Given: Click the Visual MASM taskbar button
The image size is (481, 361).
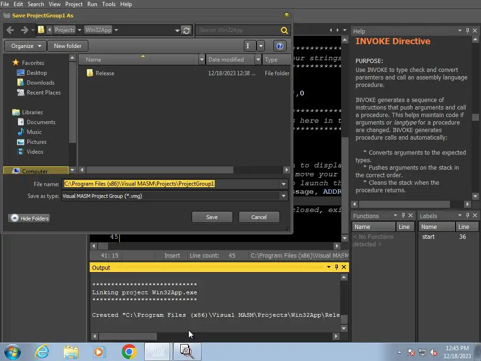Looking at the screenshot, I should [157, 352].
